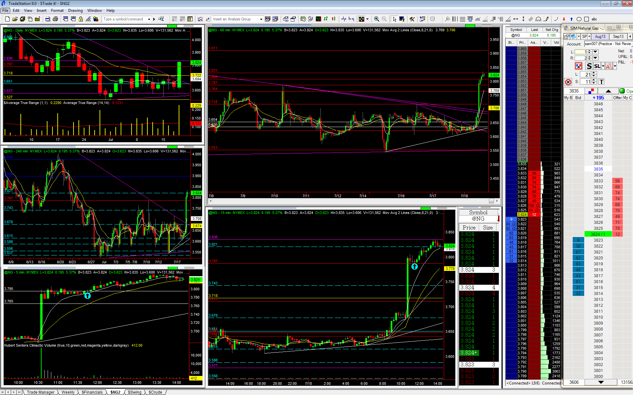Image resolution: width=633 pixels, height=395 pixels.
Task: Switch to the $Crude workspace tab
Action: point(155,392)
